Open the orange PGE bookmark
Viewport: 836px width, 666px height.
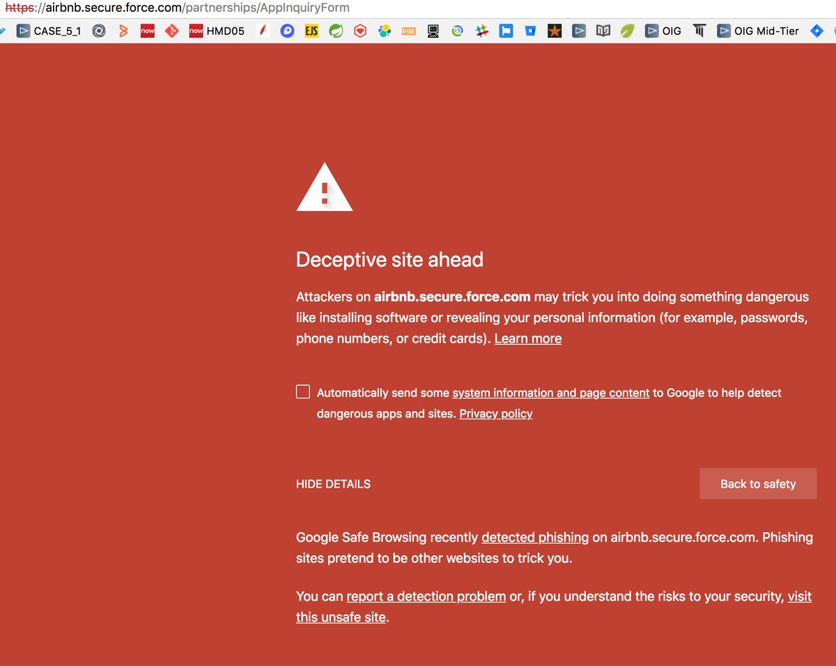[x=409, y=31]
